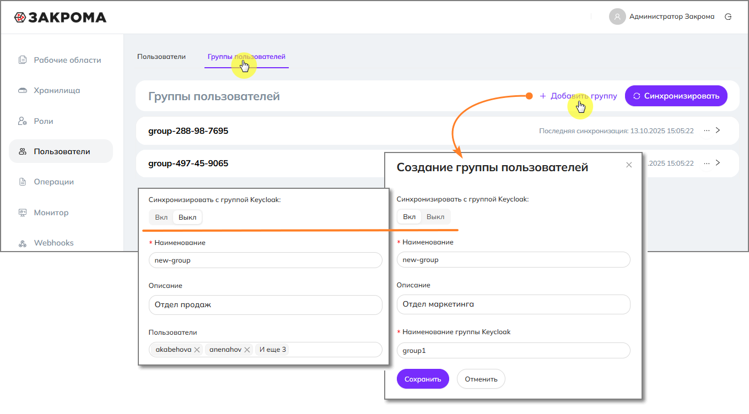Expand group-288-98-7695 row chevron
This screenshot has height=414, width=749.
(718, 130)
